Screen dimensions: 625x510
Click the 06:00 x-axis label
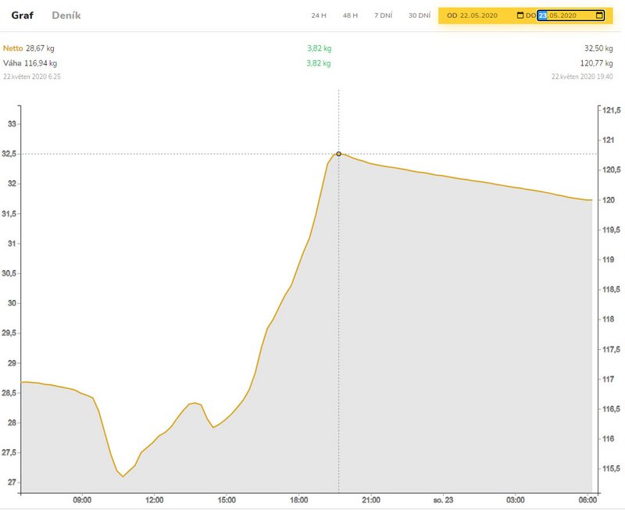(x=588, y=500)
